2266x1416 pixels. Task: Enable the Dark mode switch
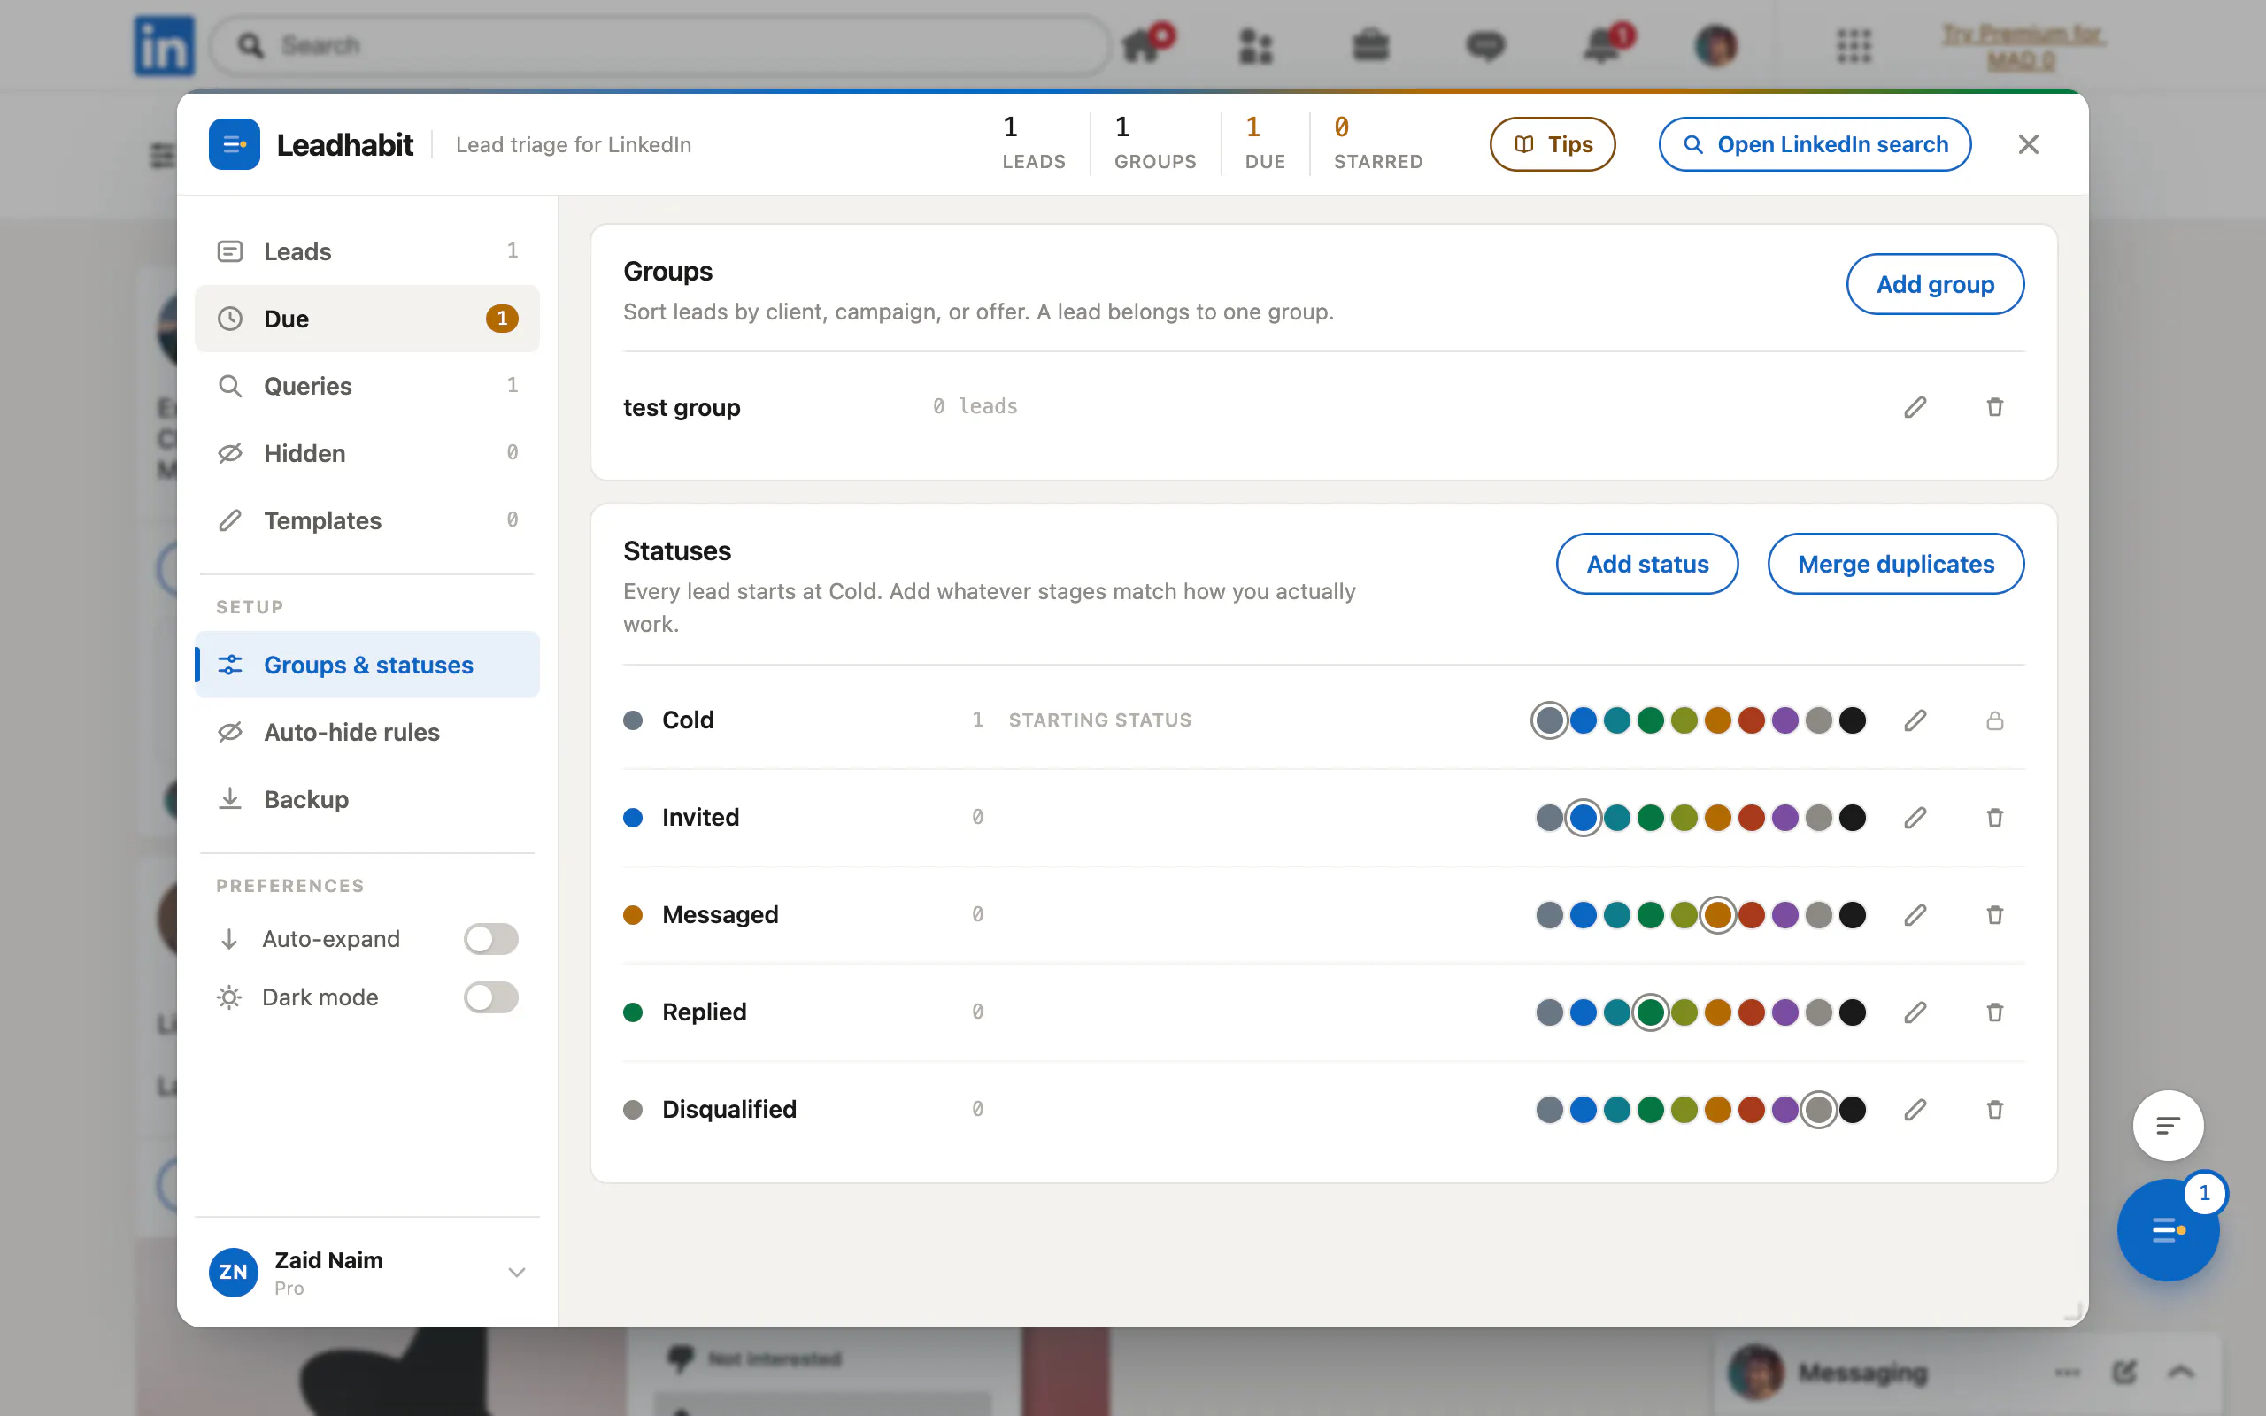[490, 997]
